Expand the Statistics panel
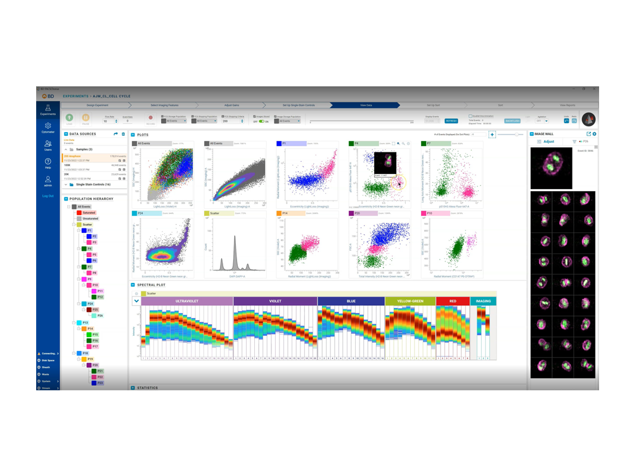Viewport: 634px width, 476px height. click(133, 388)
